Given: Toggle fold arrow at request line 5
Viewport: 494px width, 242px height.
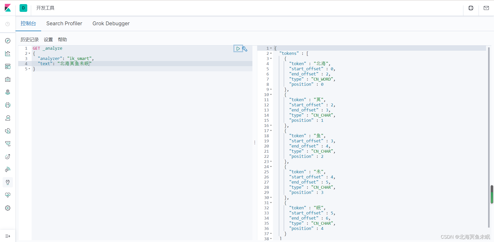Looking at the screenshot, I should [x=29, y=69].
